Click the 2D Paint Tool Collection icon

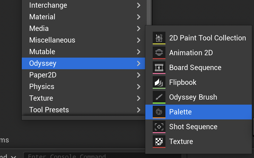(159, 38)
